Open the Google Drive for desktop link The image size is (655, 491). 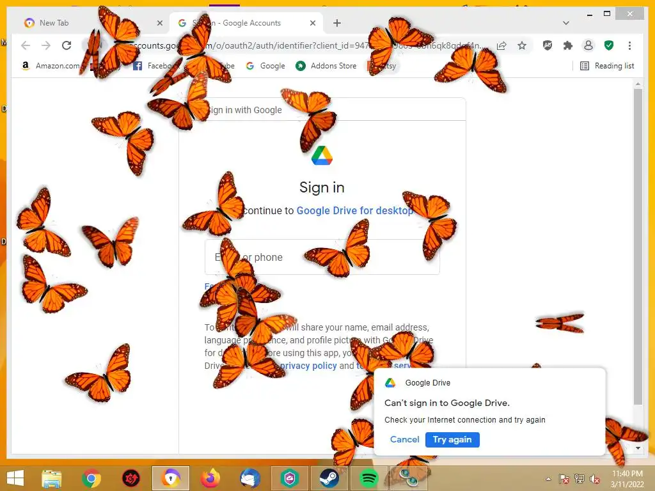click(354, 210)
